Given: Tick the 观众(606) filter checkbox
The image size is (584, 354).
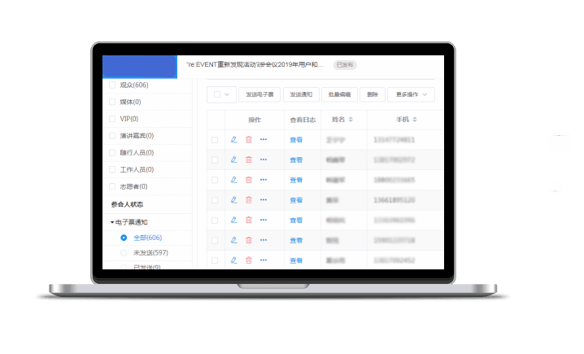Looking at the screenshot, I should (112, 85).
